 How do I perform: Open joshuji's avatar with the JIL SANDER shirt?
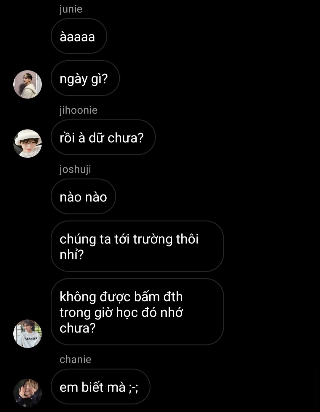coord(28,334)
